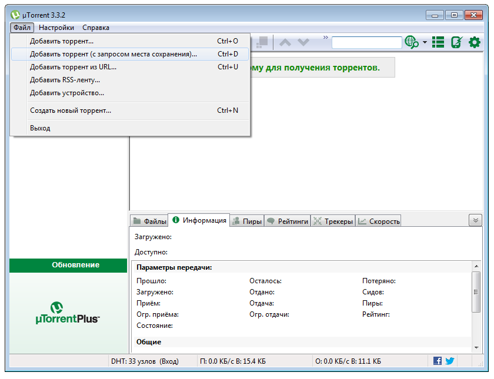Open the remote device icon in toolbar
Viewport: 494px width, 379px height.
pyautogui.click(x=456, y=42)
